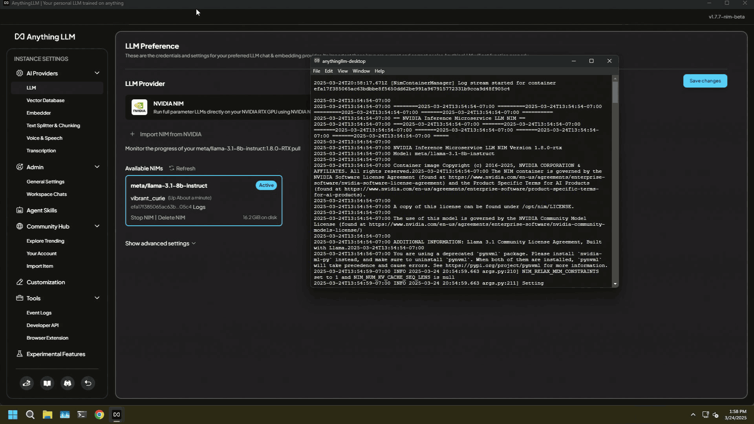The image size is (754, 424).
Task: Open the Help menu in log window
Action: pos(379,71)
